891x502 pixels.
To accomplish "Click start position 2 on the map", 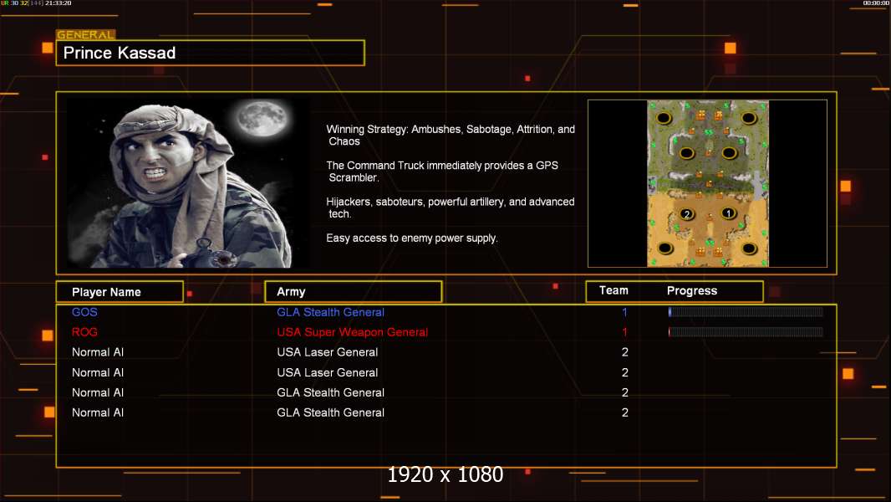I will 687,214.
